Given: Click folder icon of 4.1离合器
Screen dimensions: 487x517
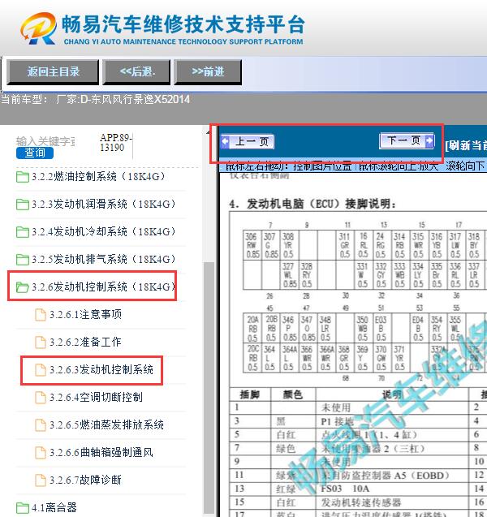Looking at the screenshot, I should point(23,508).
